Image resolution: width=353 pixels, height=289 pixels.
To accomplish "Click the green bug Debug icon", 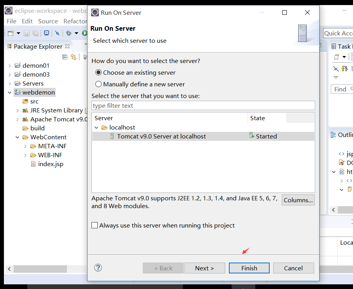I will (x=68, y=33).
